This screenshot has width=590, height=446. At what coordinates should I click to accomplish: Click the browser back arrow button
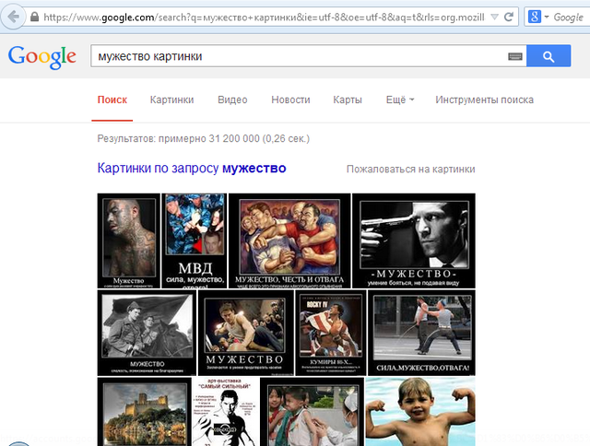[14, 17]
